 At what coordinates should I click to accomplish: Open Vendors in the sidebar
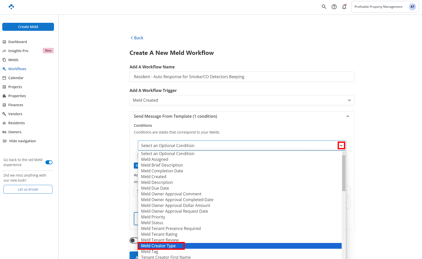(15, 114)
